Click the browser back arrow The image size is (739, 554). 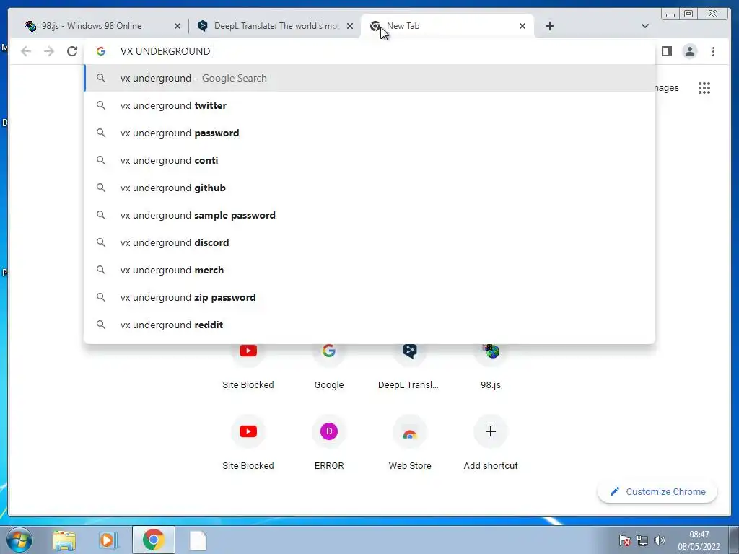pyautogui.click(x=26, y=51)
